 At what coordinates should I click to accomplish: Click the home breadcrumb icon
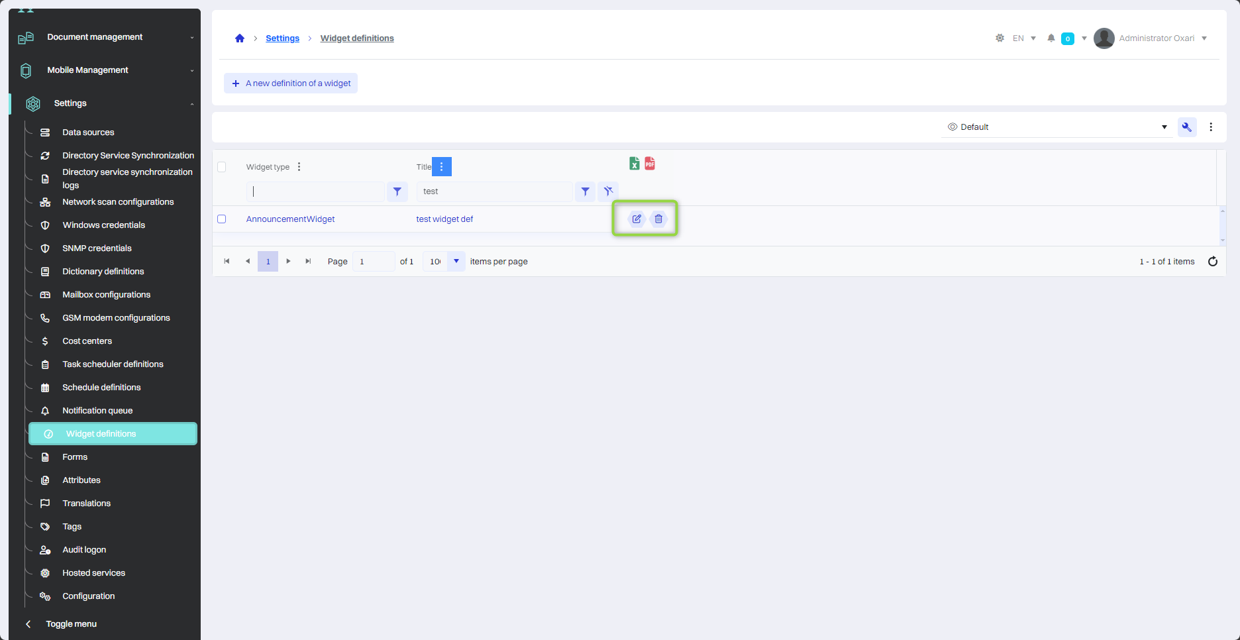(x=240, y=38)
